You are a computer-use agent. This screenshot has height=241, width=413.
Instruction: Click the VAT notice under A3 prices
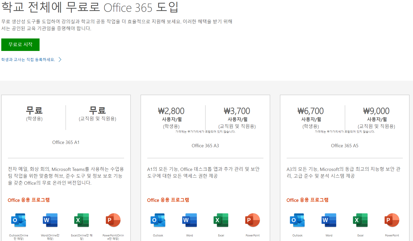[x=205, y=132]
